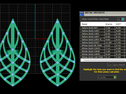Click the 5.28 DWT value
This screenshot has height=94, width=126.
[x=118, y=34]
